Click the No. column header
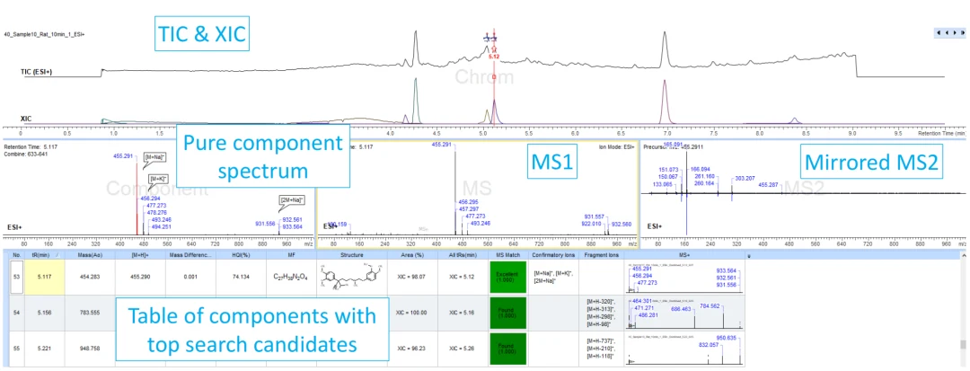 (x=17, y=255)
